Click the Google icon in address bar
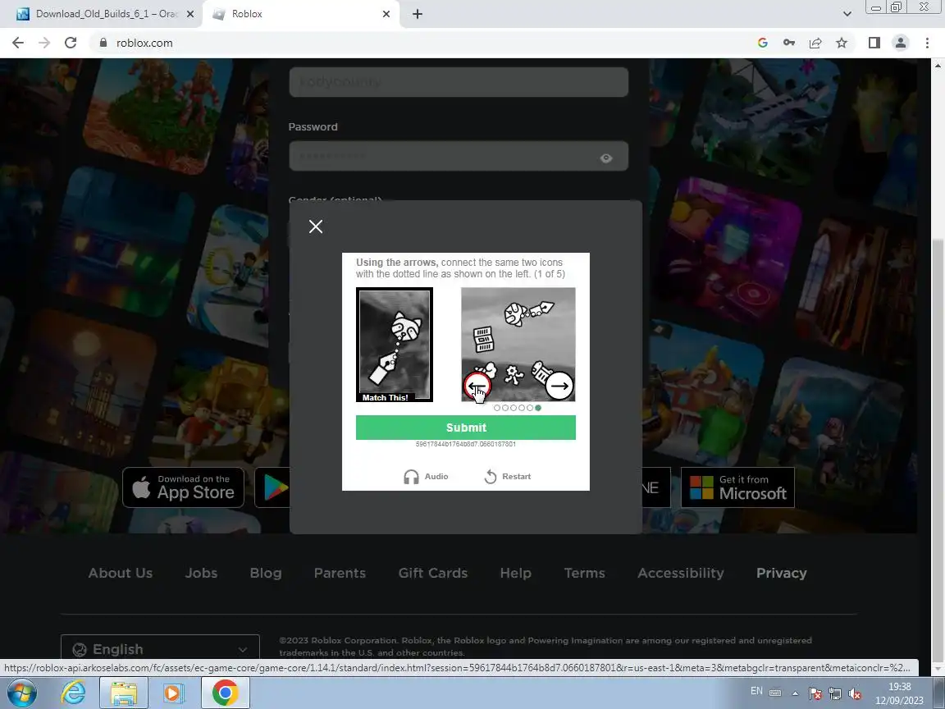The image size is (945, 709). [x=762, y=43]
